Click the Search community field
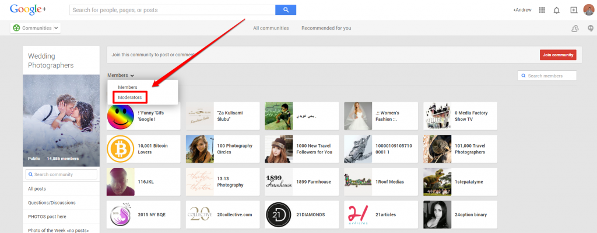The image size is (597, 233). tap(61, 174)
